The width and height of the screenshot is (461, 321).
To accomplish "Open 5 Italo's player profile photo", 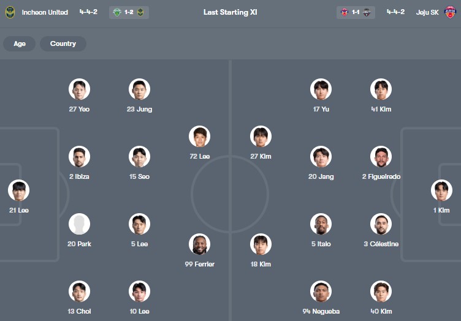I will 321,224.
